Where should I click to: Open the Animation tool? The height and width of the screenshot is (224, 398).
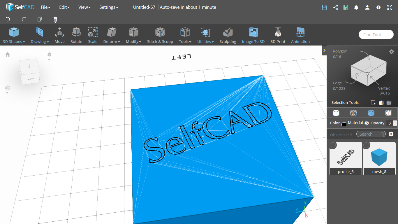tap(300, 36)
